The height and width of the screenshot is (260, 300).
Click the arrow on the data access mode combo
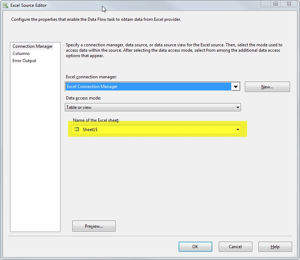click(x=237, y=107)
